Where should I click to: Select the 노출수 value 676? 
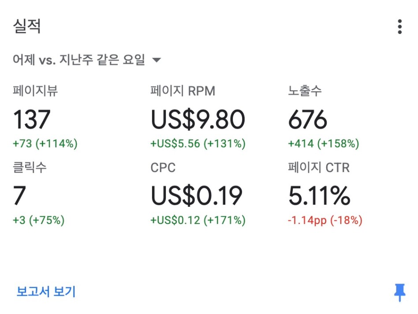[308, 120]
